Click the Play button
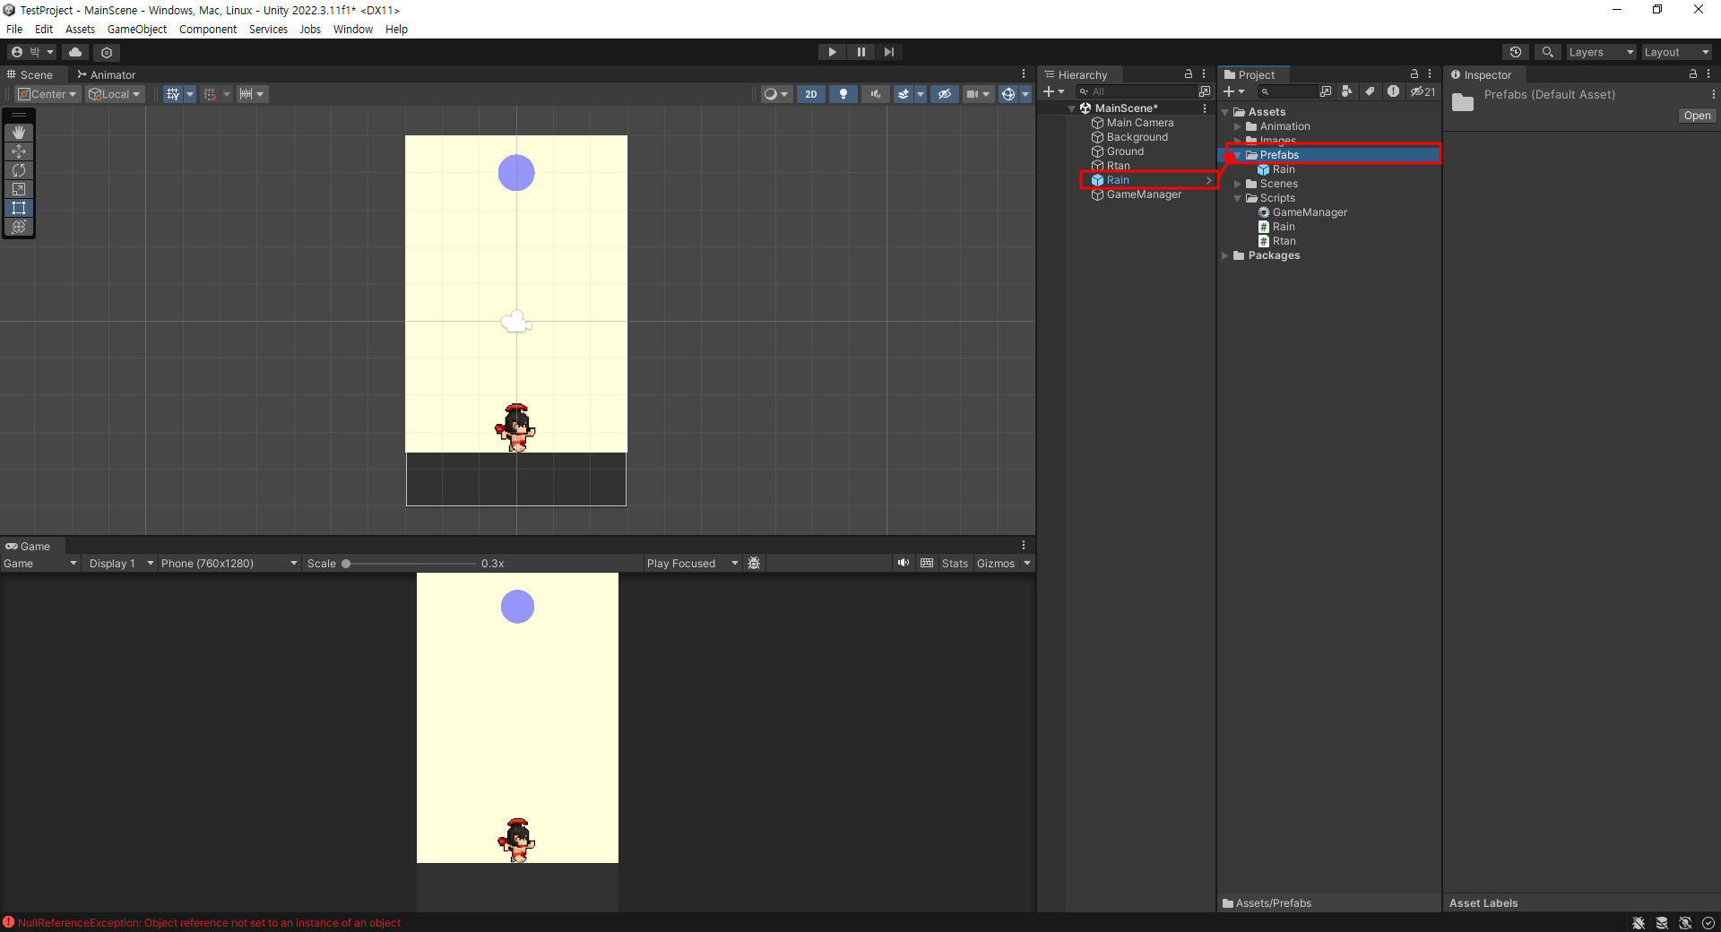This screenshot has height=932, width=1721. [x=832, y=52]
